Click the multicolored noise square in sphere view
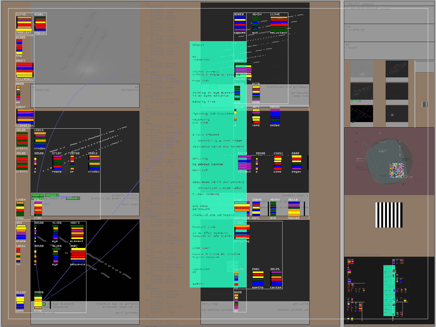This screenshot has width=436, height=327. coord(396,171)
